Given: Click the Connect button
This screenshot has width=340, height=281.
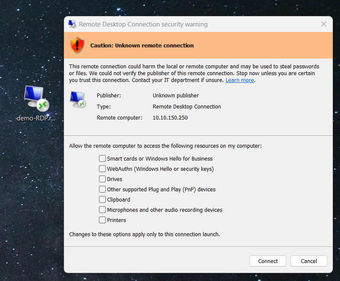Looking at the screenshot, I should pos(268,261).
